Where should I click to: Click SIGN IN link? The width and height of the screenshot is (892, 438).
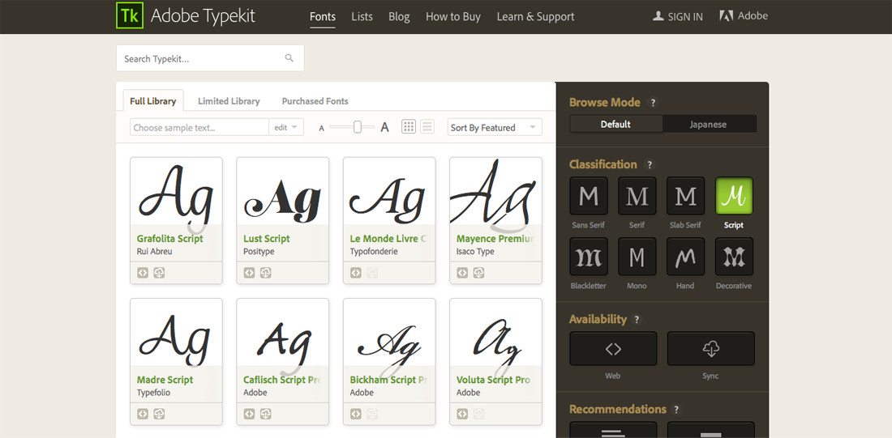[678, 16]
